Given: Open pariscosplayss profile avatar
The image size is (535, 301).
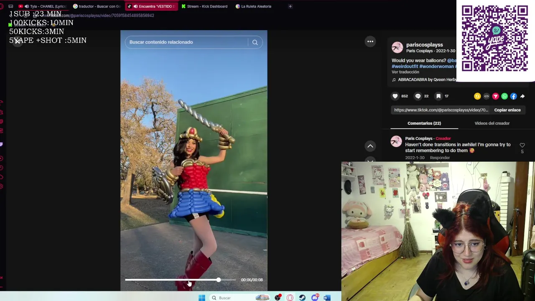Looking at the screenshot, I should point(397,47).
